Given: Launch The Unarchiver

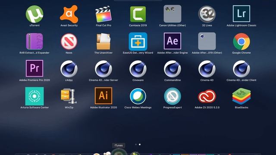Looking at the screenshot, I should point(103,41).
